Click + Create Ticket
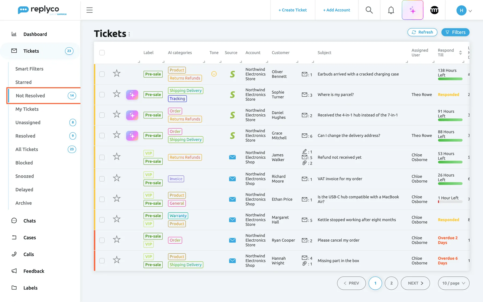483x302 pixels. click(x=292, y=10)
